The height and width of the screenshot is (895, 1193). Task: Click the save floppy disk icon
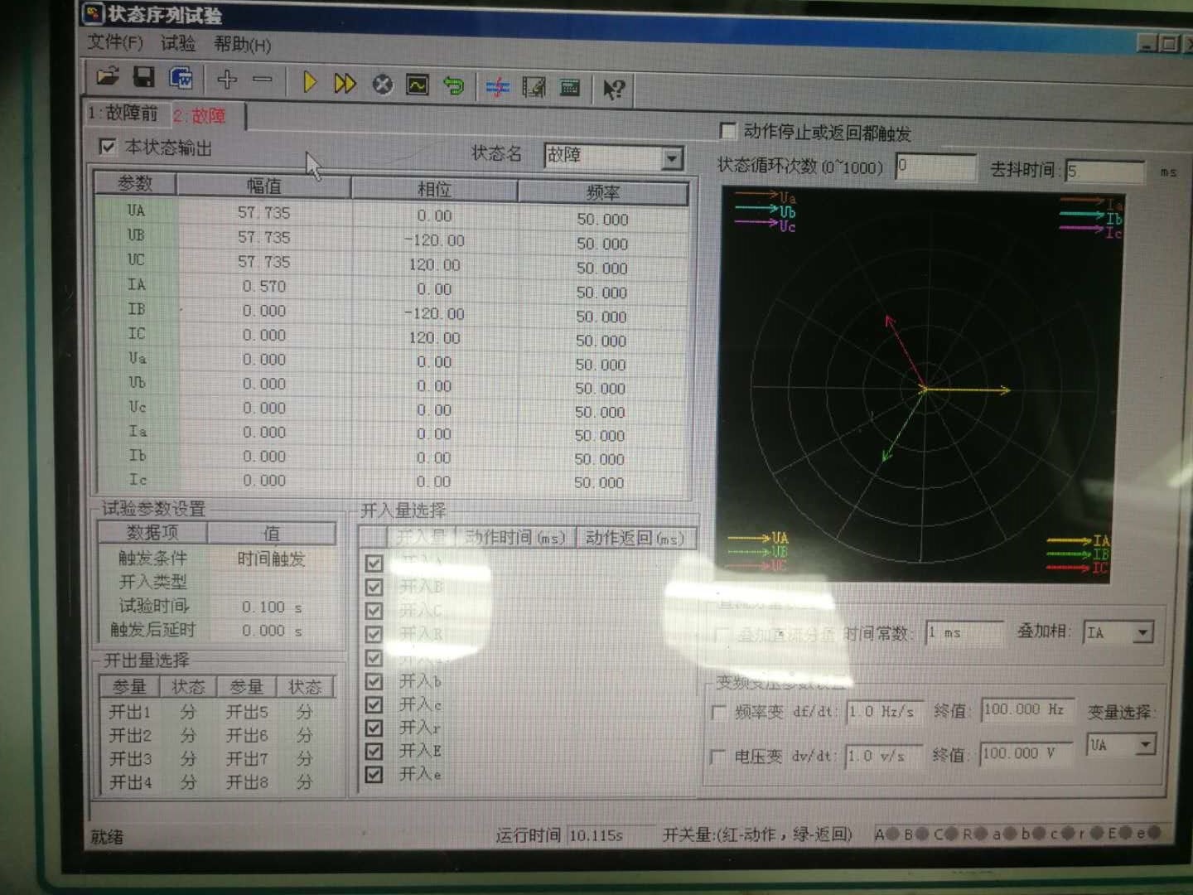click(x=144, y=78)
